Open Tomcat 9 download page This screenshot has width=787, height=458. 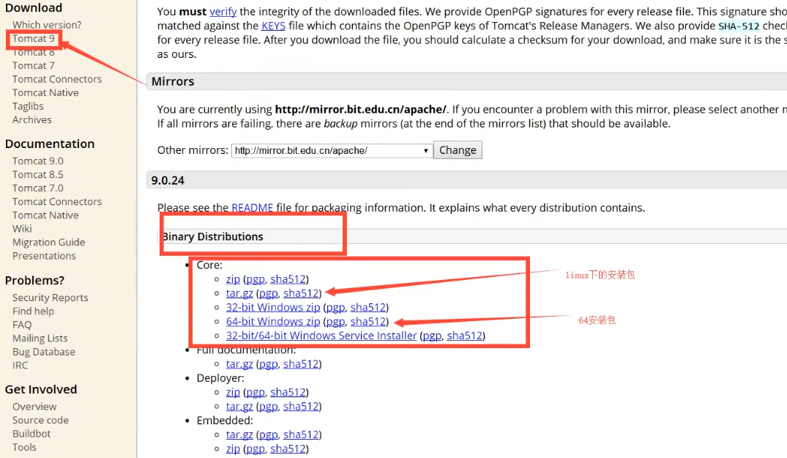tap(33, 39)
